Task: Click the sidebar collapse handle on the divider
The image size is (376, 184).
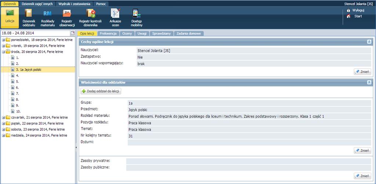Action: 76,148
